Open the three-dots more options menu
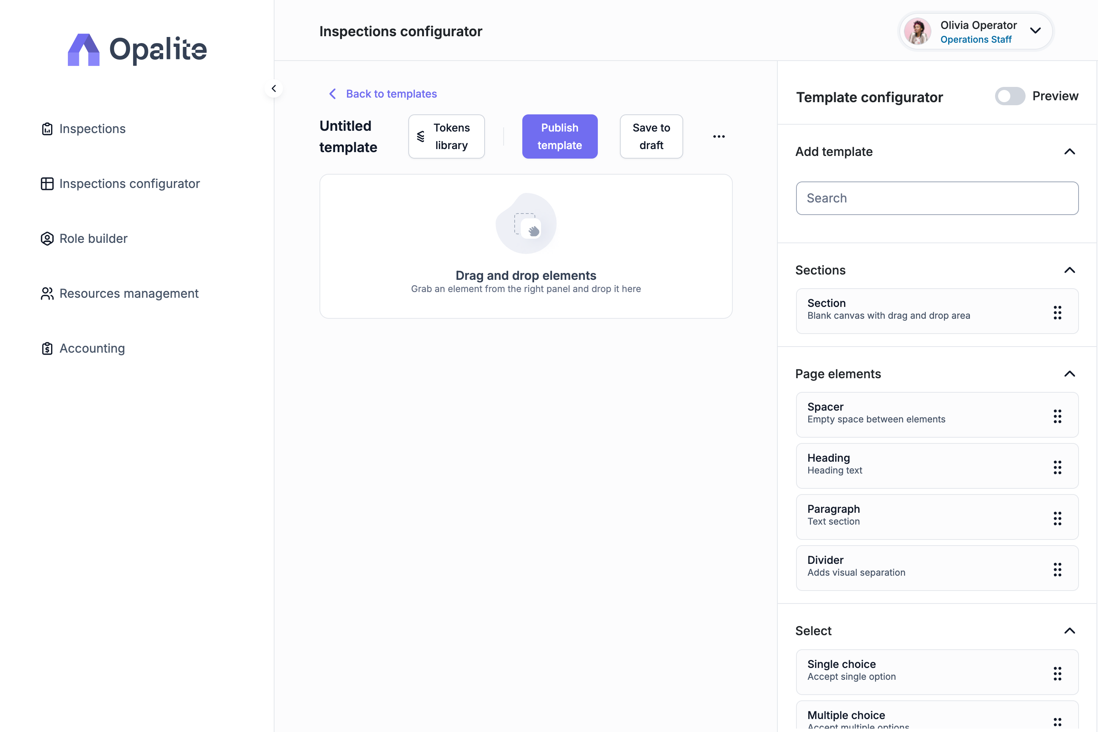The image size is (1098, 732). click(719, 136)
